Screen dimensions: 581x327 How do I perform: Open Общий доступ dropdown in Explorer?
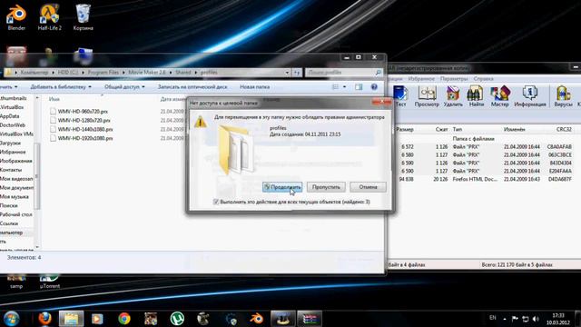pyautogui.click(x=124, y=87)
